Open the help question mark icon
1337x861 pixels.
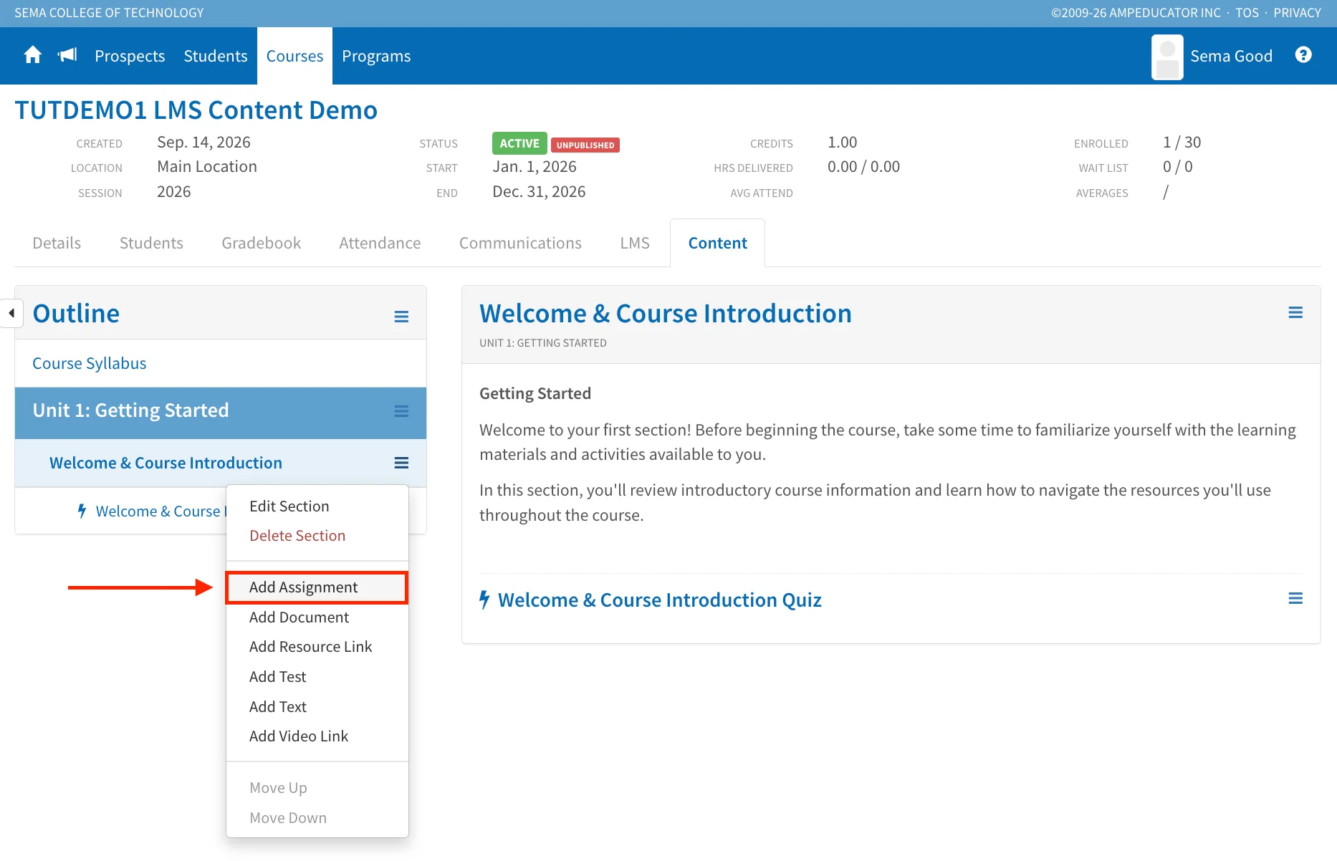pos(1303,55)
